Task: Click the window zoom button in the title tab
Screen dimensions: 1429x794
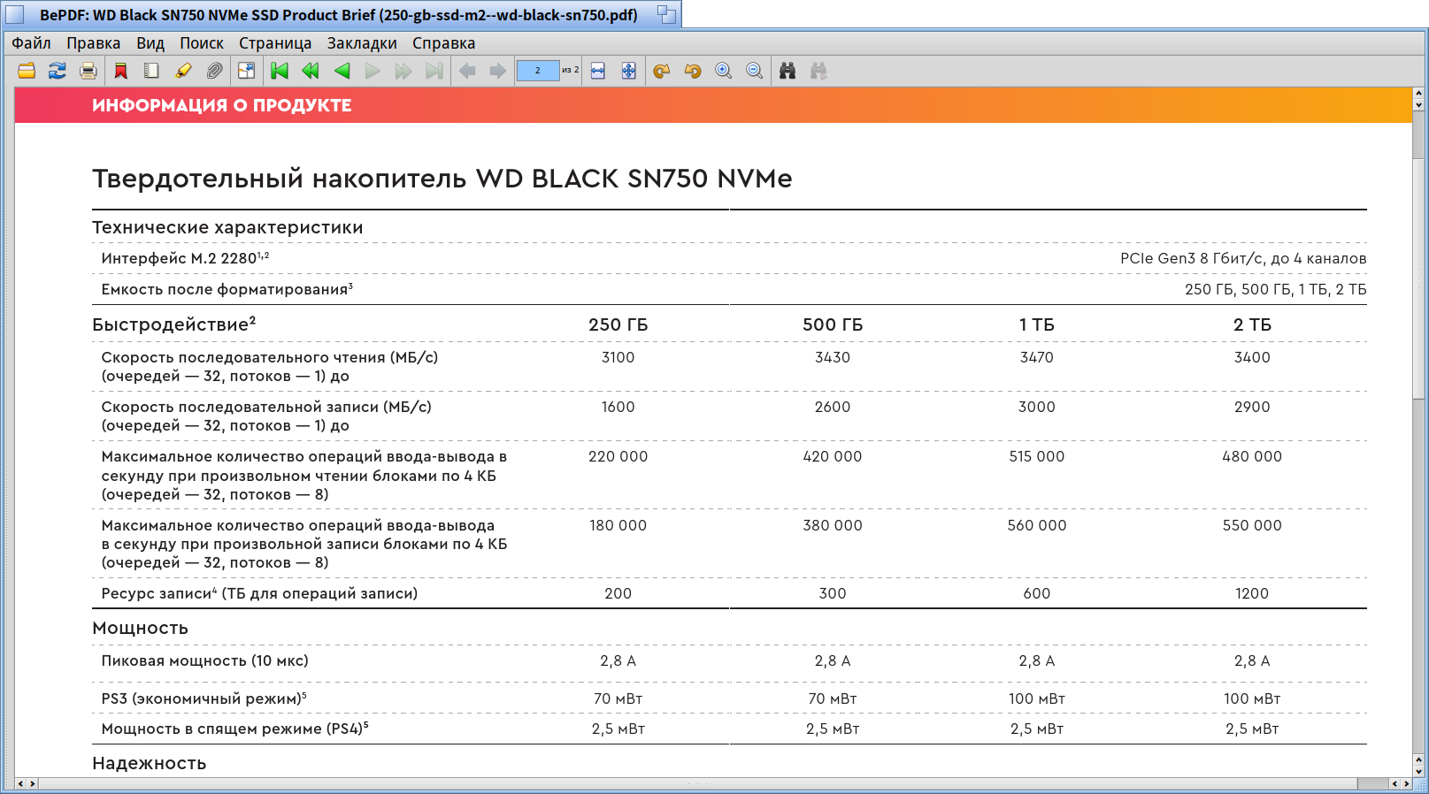Action: [667, 15]
